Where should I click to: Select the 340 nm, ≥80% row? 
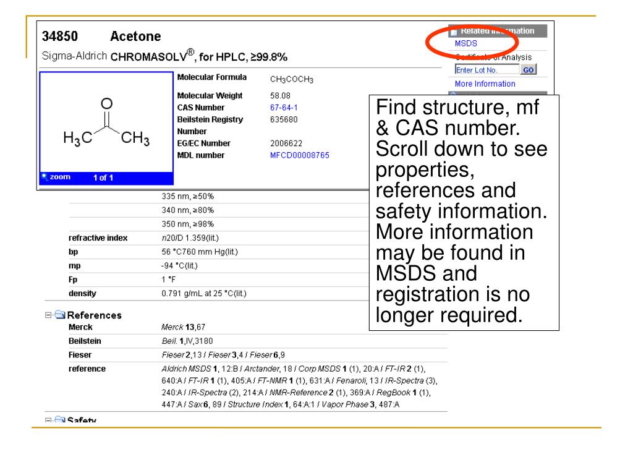click(188, 210)
